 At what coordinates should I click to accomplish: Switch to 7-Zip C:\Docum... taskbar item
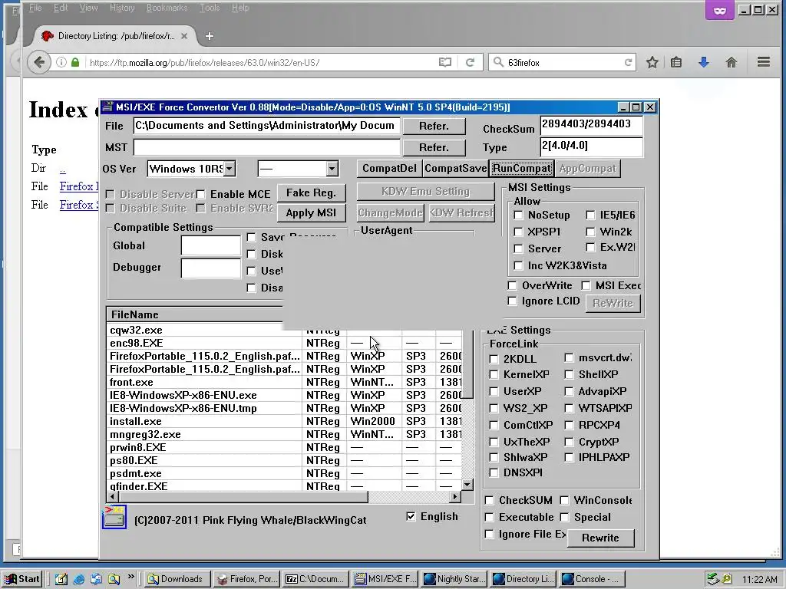315,579
